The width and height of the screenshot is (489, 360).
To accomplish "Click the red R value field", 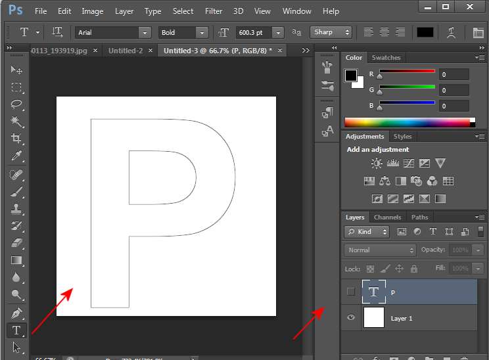I will point(455,75).
